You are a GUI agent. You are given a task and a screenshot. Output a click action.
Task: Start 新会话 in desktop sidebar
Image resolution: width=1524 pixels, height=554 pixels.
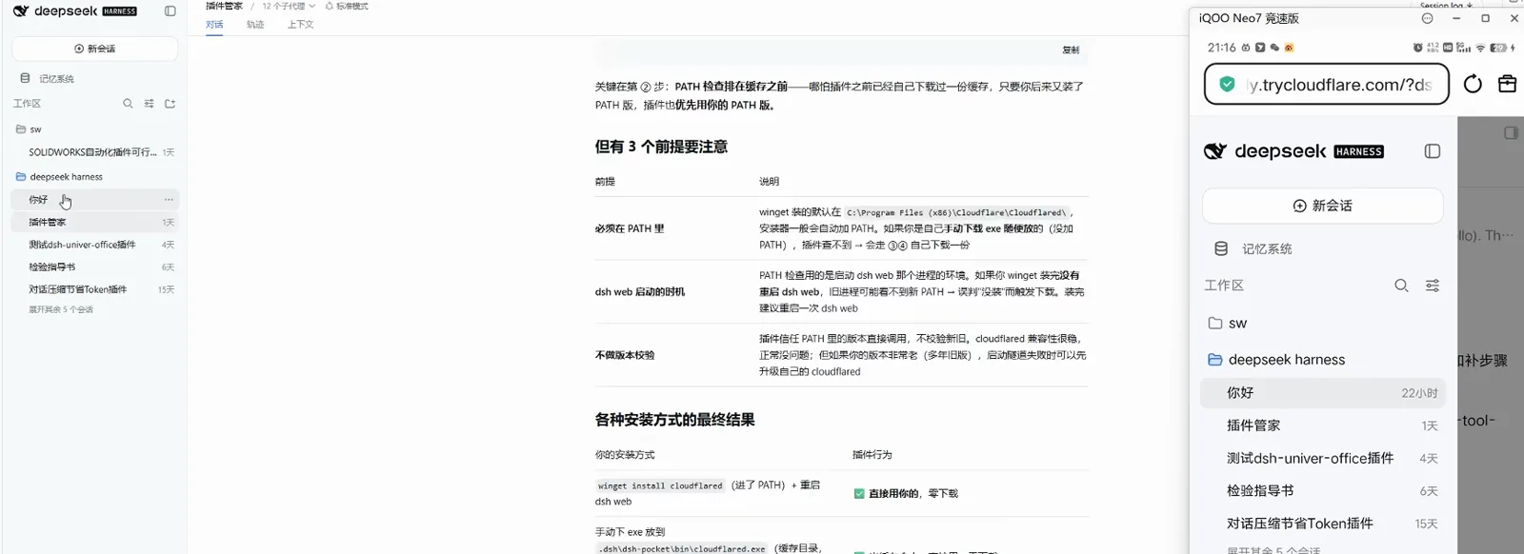[95, 49]
